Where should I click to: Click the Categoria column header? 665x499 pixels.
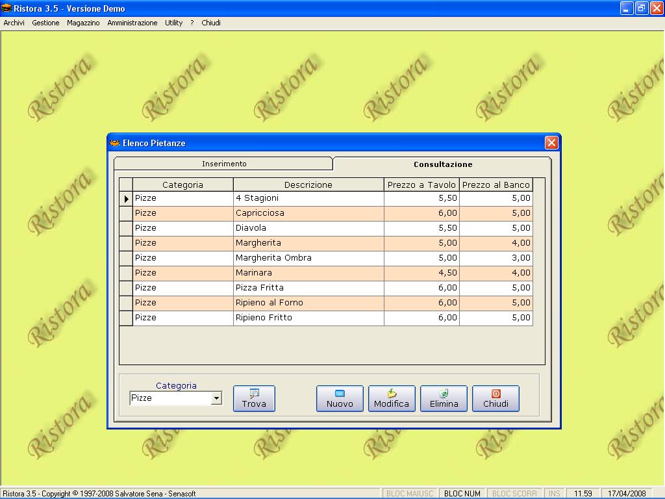(182, 185)
